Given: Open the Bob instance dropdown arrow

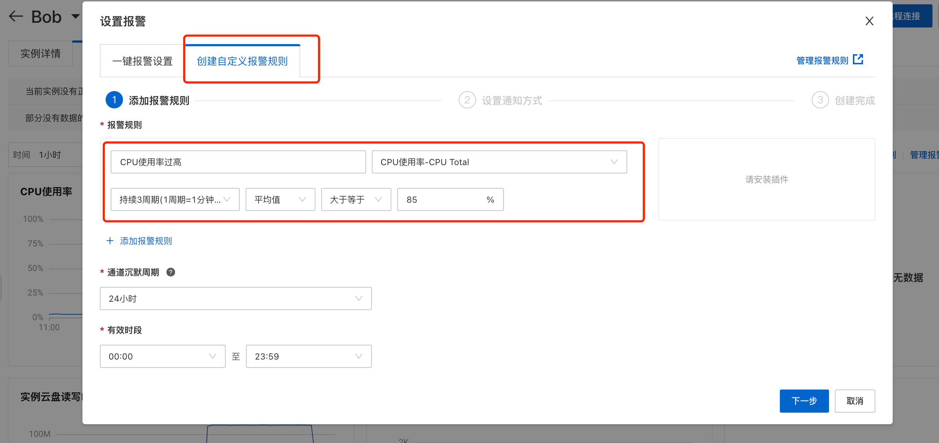Looking at the screenshot, I should click(75, 16).
